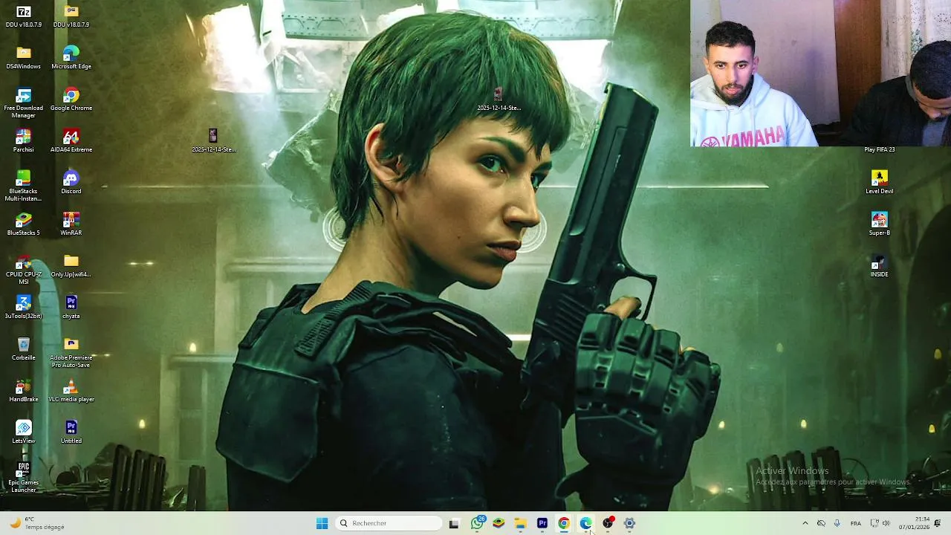Screen dimensions: 951x535
Task: Open the DDU v18.0.7.9 folder
Action: (x=71, y=16)
